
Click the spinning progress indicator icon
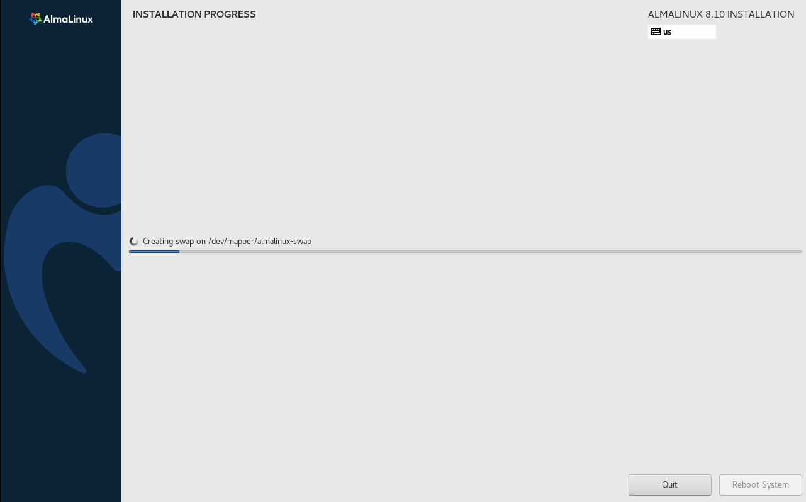(x=134, y=242)
